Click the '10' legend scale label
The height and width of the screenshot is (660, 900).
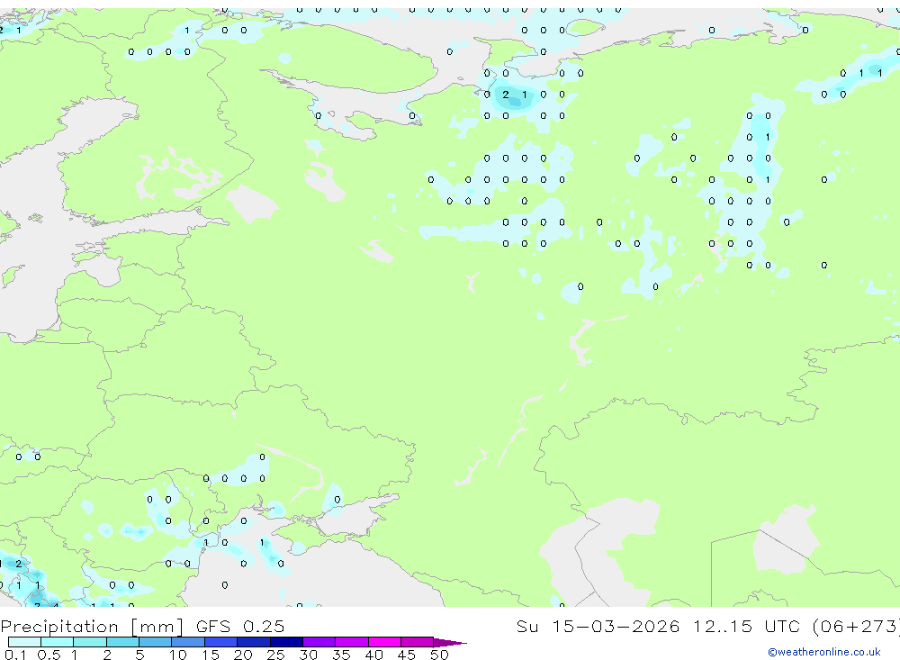point(178,655)
